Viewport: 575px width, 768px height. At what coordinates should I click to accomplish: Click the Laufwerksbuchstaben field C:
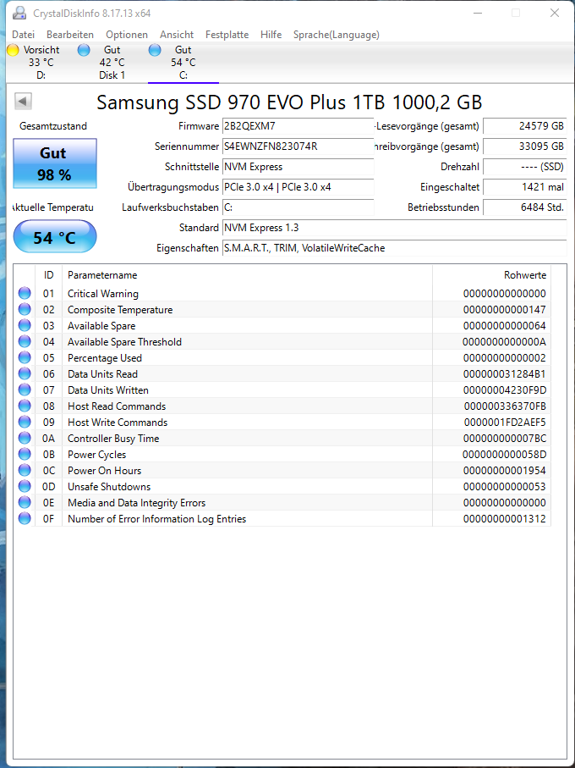point(298,207)
